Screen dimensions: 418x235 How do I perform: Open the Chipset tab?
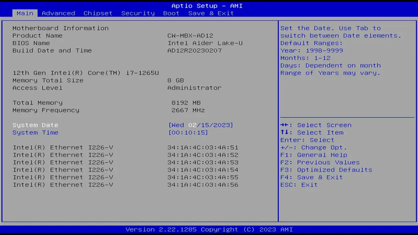pyautogui.click(x=98, y=13)
